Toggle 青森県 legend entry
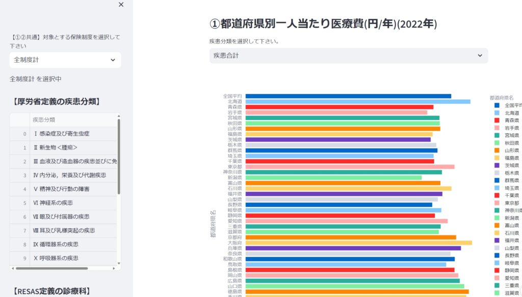This screenshot has width=522, height=297. coord(507,121)
